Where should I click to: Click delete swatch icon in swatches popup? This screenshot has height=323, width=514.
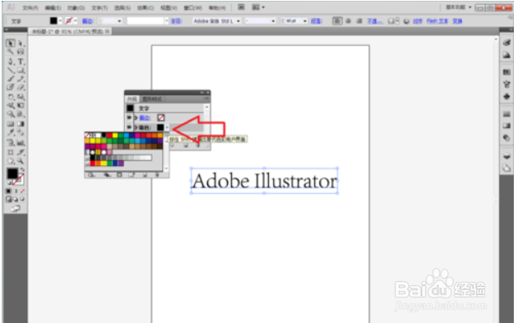(x=157, y=175)
